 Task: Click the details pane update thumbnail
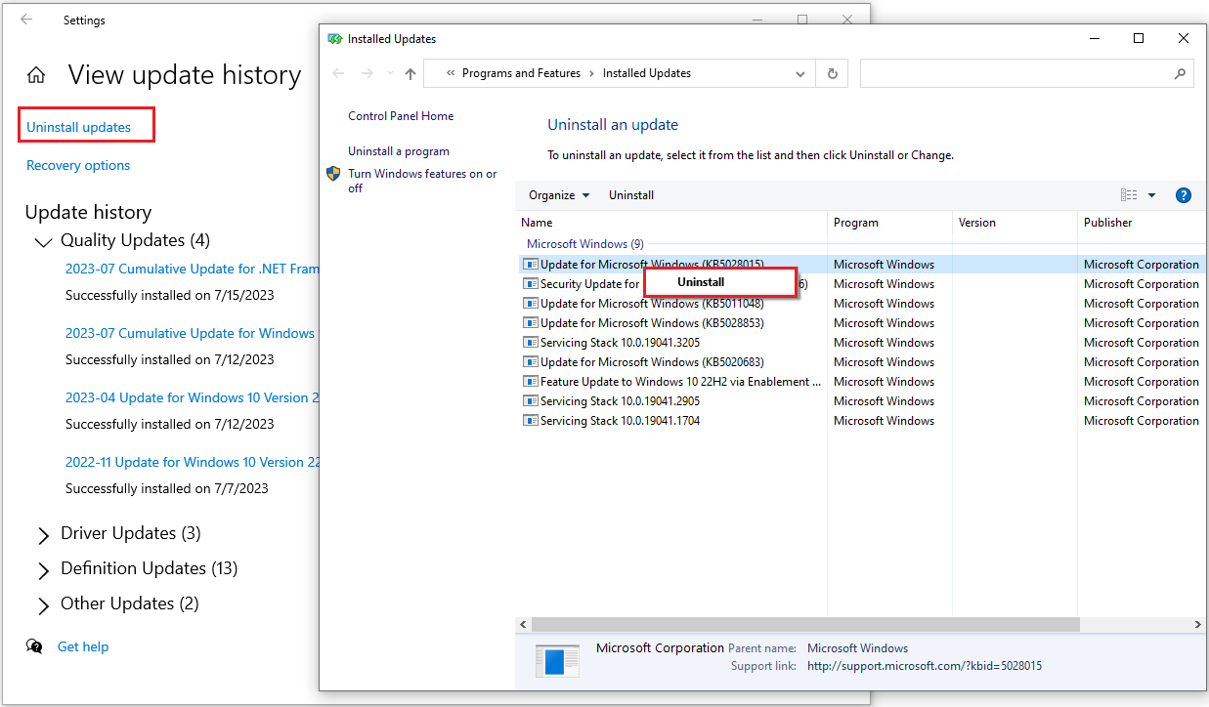coord(557,660)
